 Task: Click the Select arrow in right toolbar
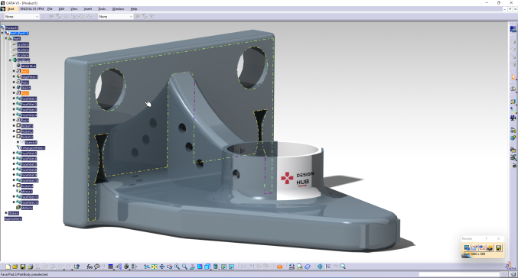(x=513, y=77)
